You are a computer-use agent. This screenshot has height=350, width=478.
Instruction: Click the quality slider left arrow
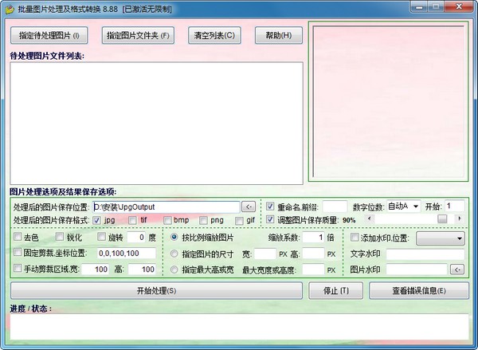(x=370, y=218)
